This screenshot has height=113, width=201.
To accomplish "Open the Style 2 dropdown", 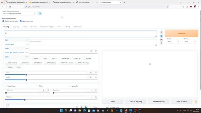I will [x=189, y=42].
